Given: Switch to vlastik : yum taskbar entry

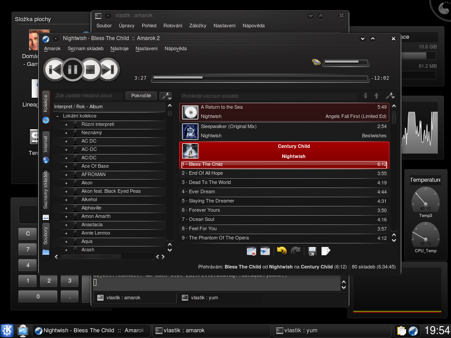Looking at the screenshot, I should coord(332,331).
